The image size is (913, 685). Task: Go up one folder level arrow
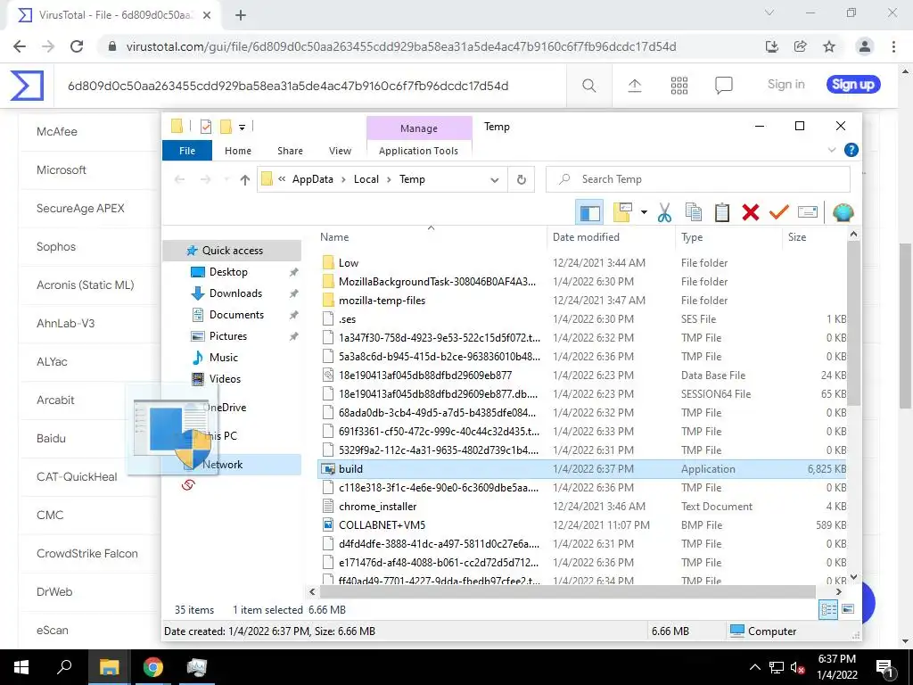click(x=244, y=180)
